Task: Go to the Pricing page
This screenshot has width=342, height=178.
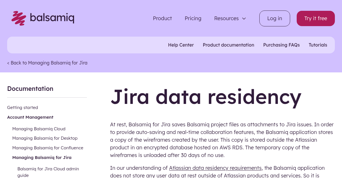Action: tap(193, 18)
